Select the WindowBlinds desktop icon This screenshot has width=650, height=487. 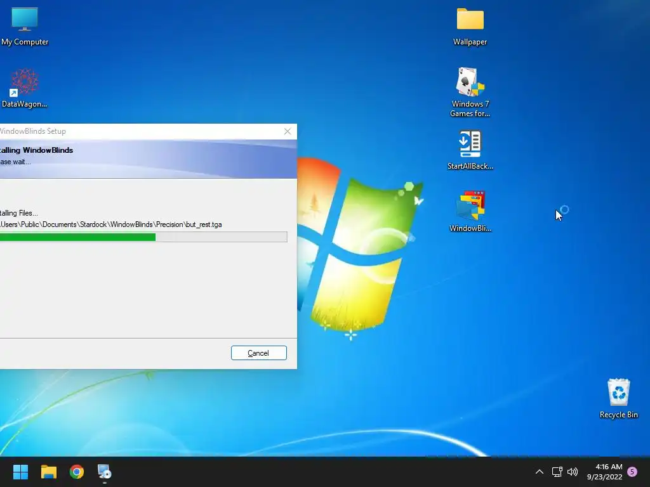click(x=470, y=212)
